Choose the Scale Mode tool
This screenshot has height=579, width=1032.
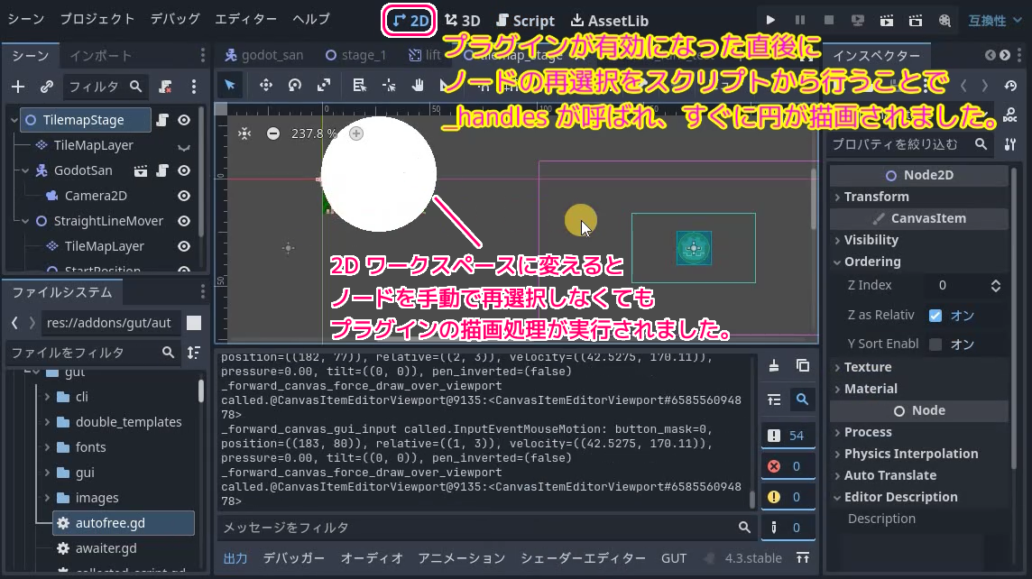324,85
